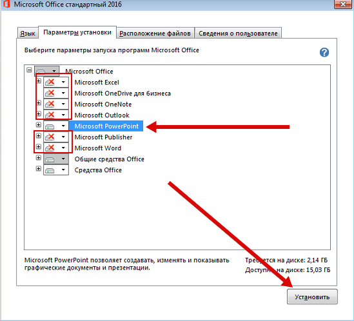
Task: Select the Параметры установки tab
Action: tap(77, 32)
